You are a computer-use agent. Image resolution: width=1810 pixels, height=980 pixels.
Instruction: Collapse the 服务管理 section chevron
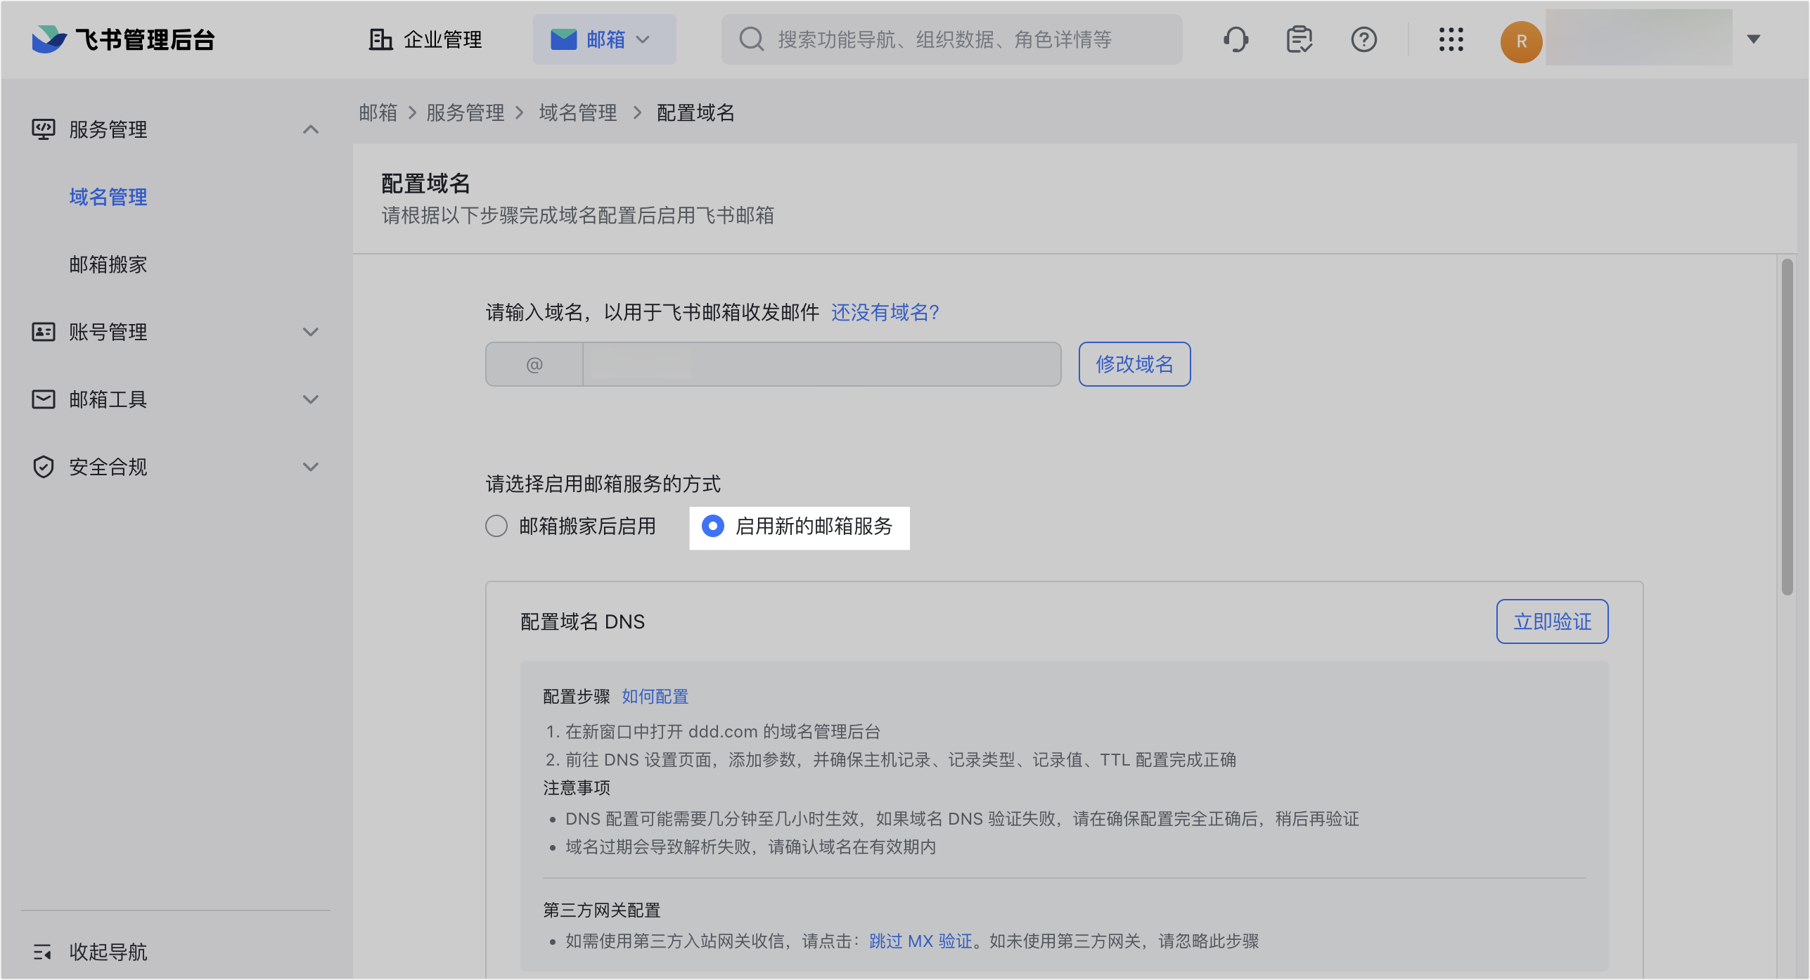311,129
